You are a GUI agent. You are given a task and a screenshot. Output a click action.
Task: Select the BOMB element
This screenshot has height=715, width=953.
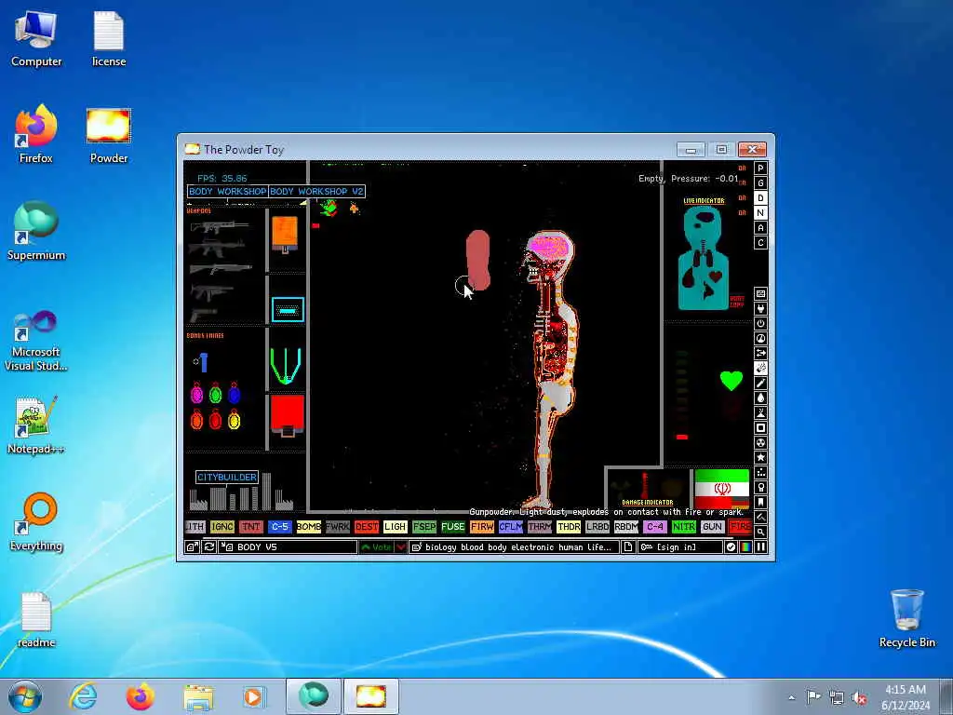click(309, 527)
